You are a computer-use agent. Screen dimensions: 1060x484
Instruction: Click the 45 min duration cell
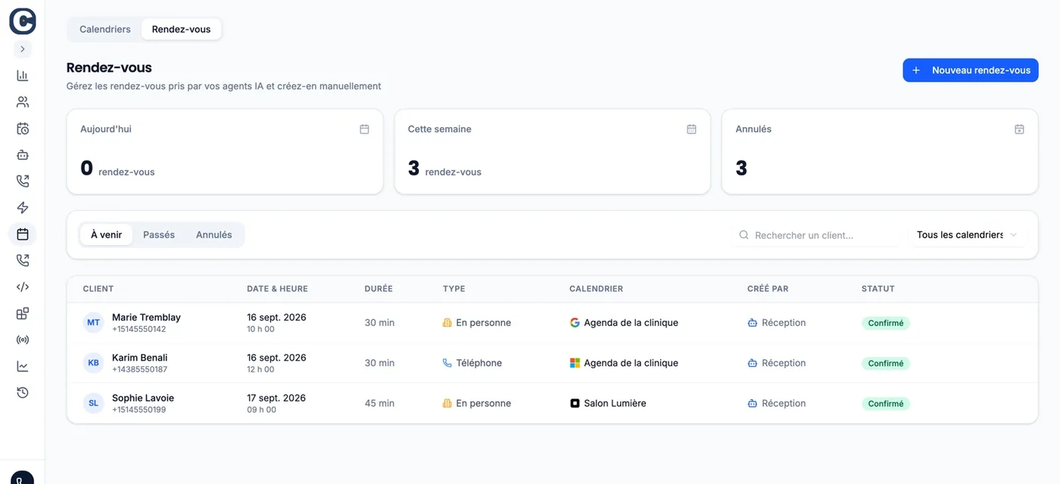(x=379, y=403)
